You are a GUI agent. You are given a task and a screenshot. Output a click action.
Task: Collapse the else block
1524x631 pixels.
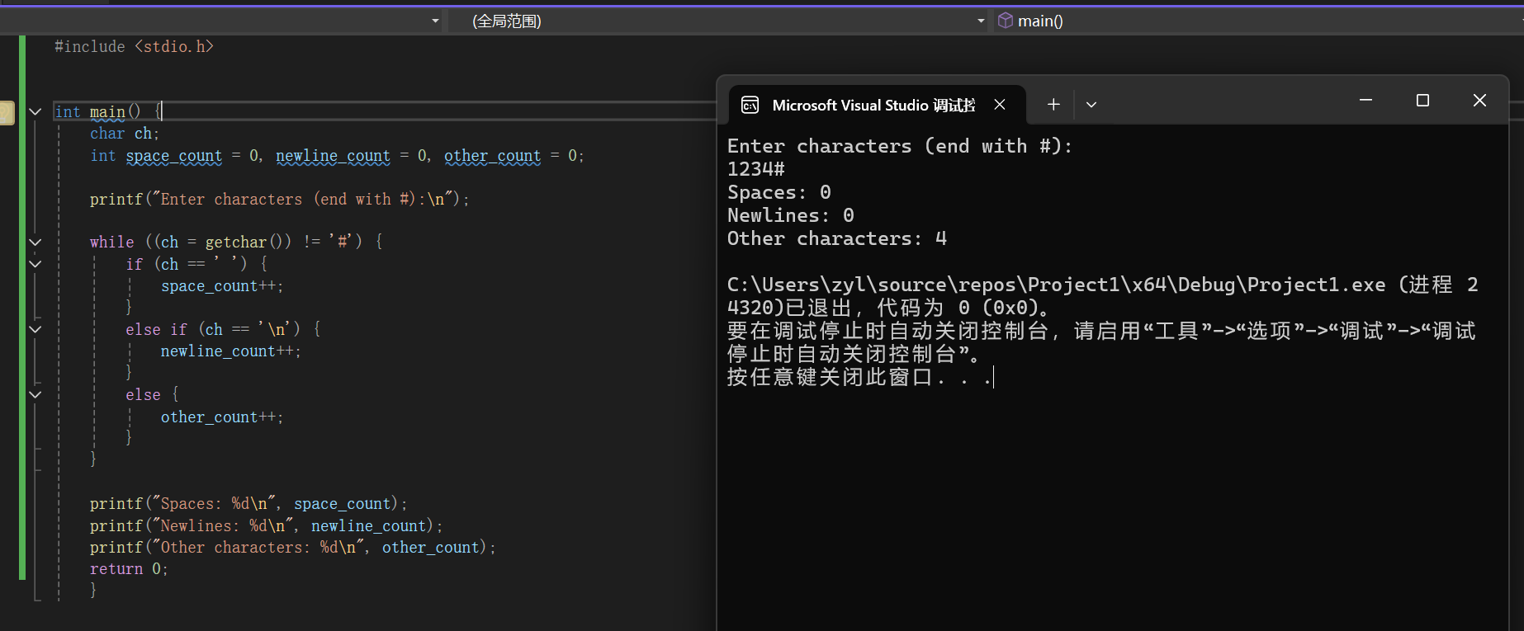pos(35,394)
